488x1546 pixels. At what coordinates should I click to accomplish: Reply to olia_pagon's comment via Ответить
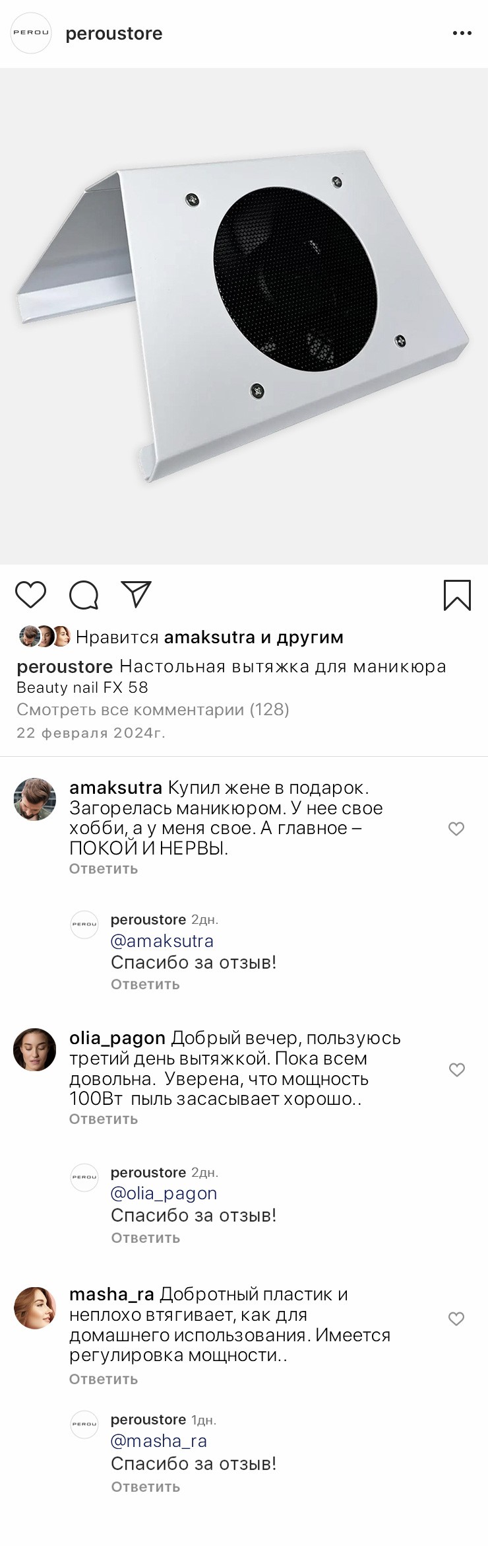tap(104, 1119)
